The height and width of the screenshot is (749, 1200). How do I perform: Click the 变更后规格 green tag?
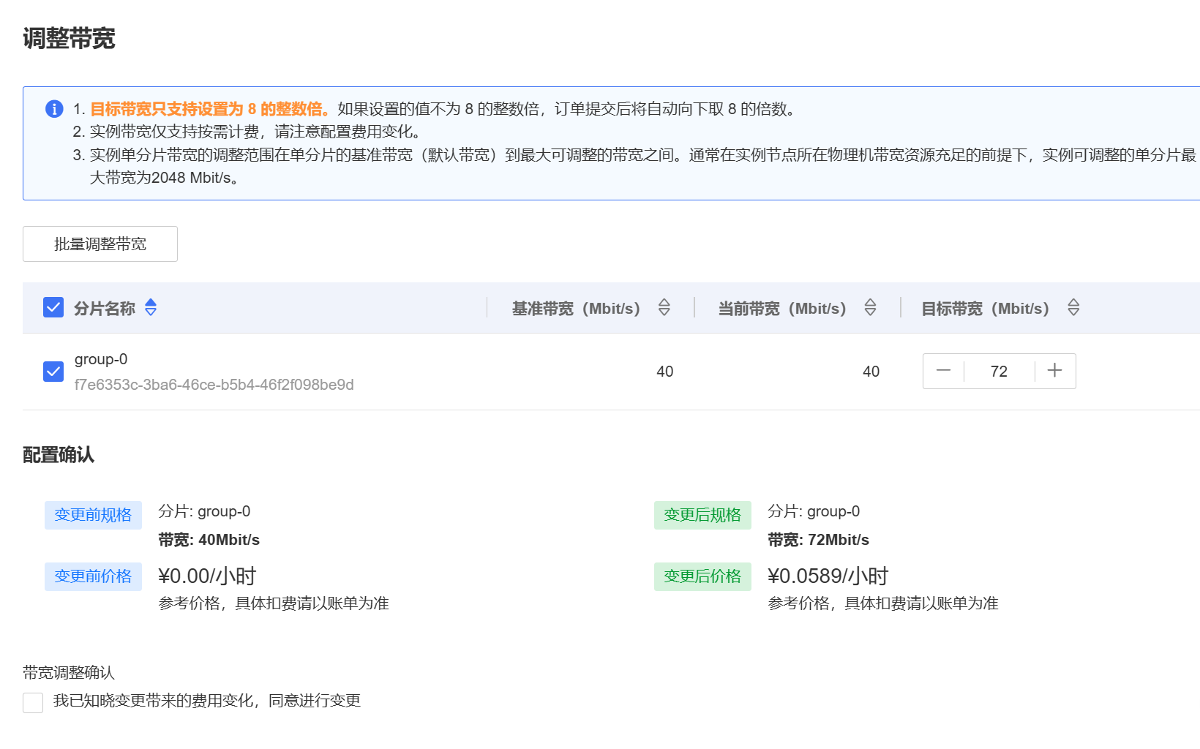click(x=702, y=515)
